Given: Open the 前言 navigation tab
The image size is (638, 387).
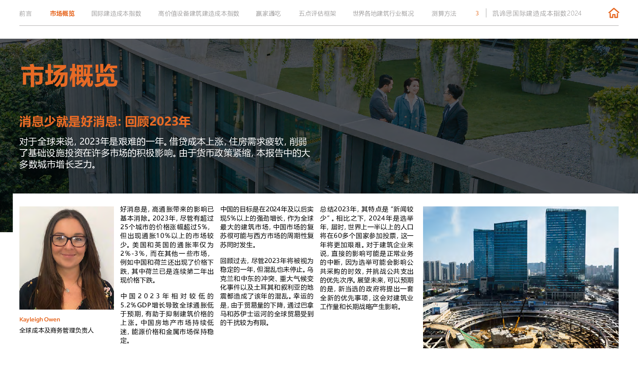Looking at the screenshot, I should (x=25, y=14).
